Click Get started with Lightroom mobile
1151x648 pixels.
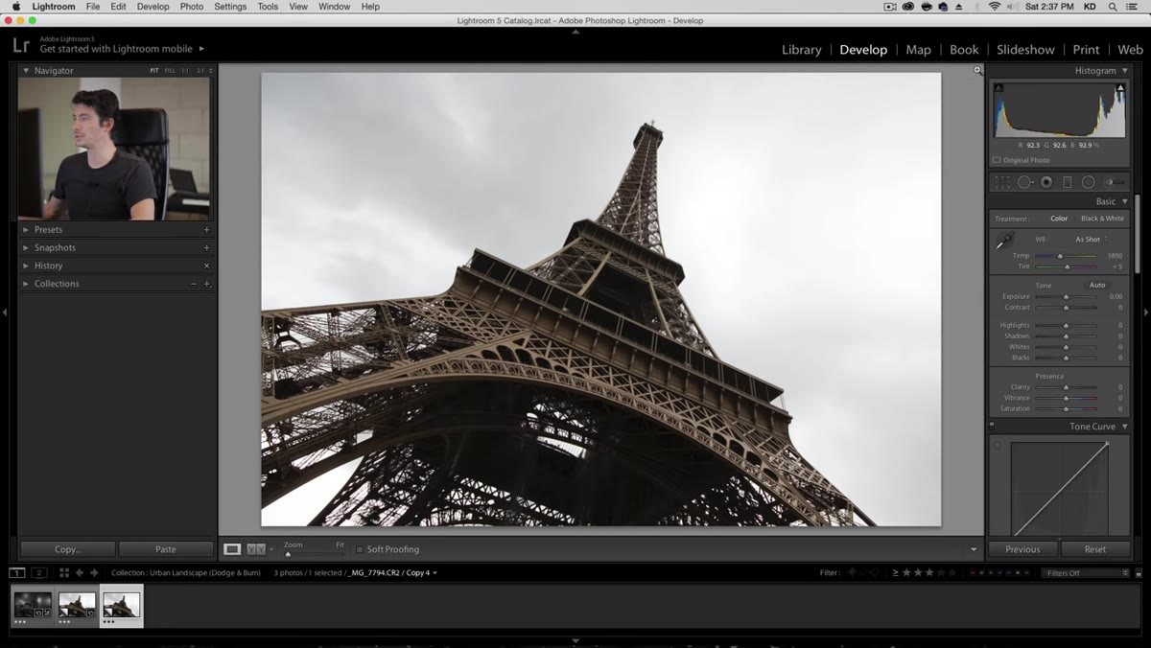(x=116, y=49)
